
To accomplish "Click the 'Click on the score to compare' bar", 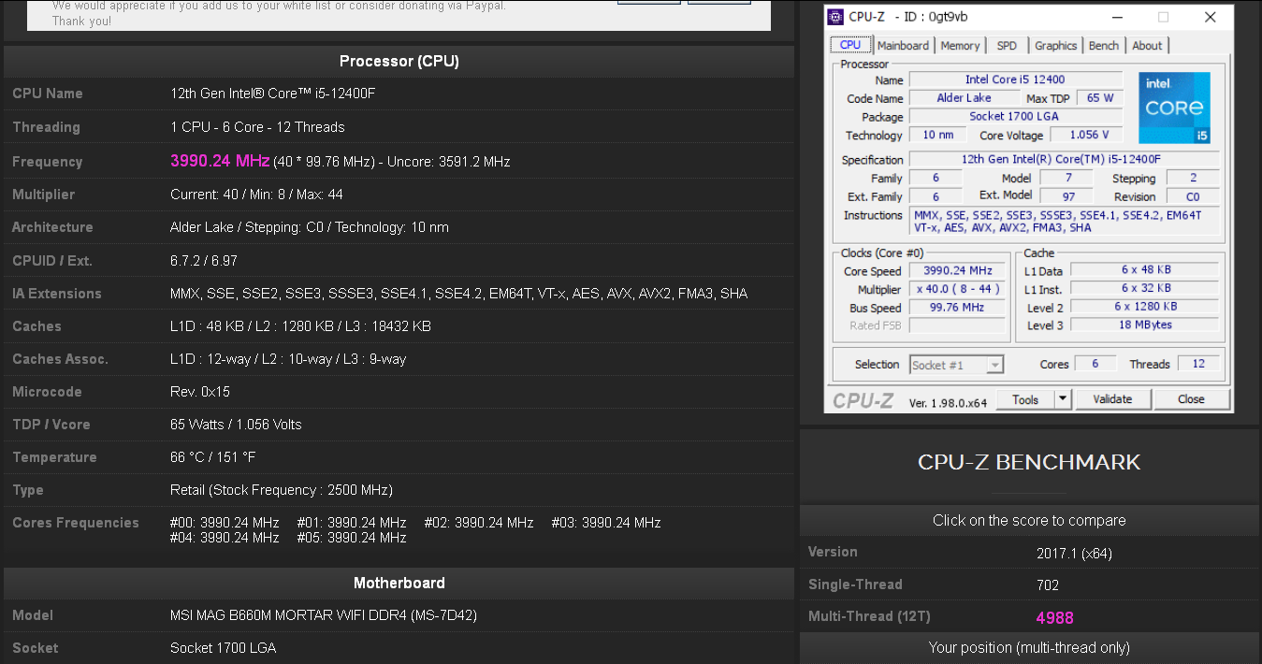I will coord(1029,520).
